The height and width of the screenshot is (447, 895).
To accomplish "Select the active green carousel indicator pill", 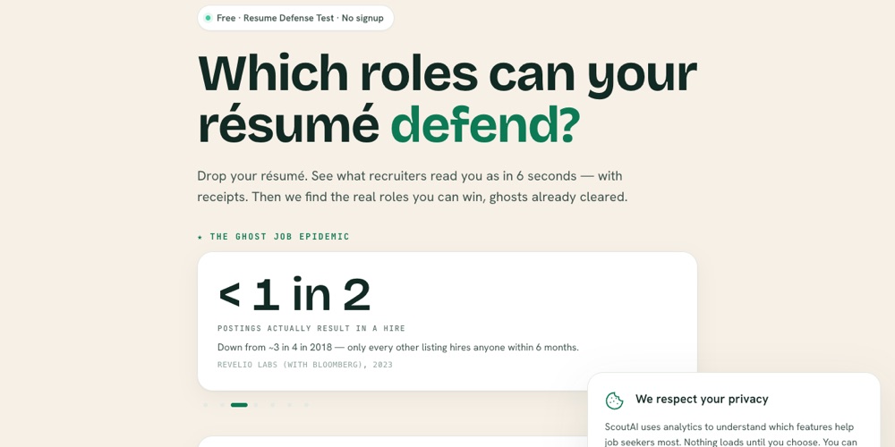I will [x=239, y=405].
